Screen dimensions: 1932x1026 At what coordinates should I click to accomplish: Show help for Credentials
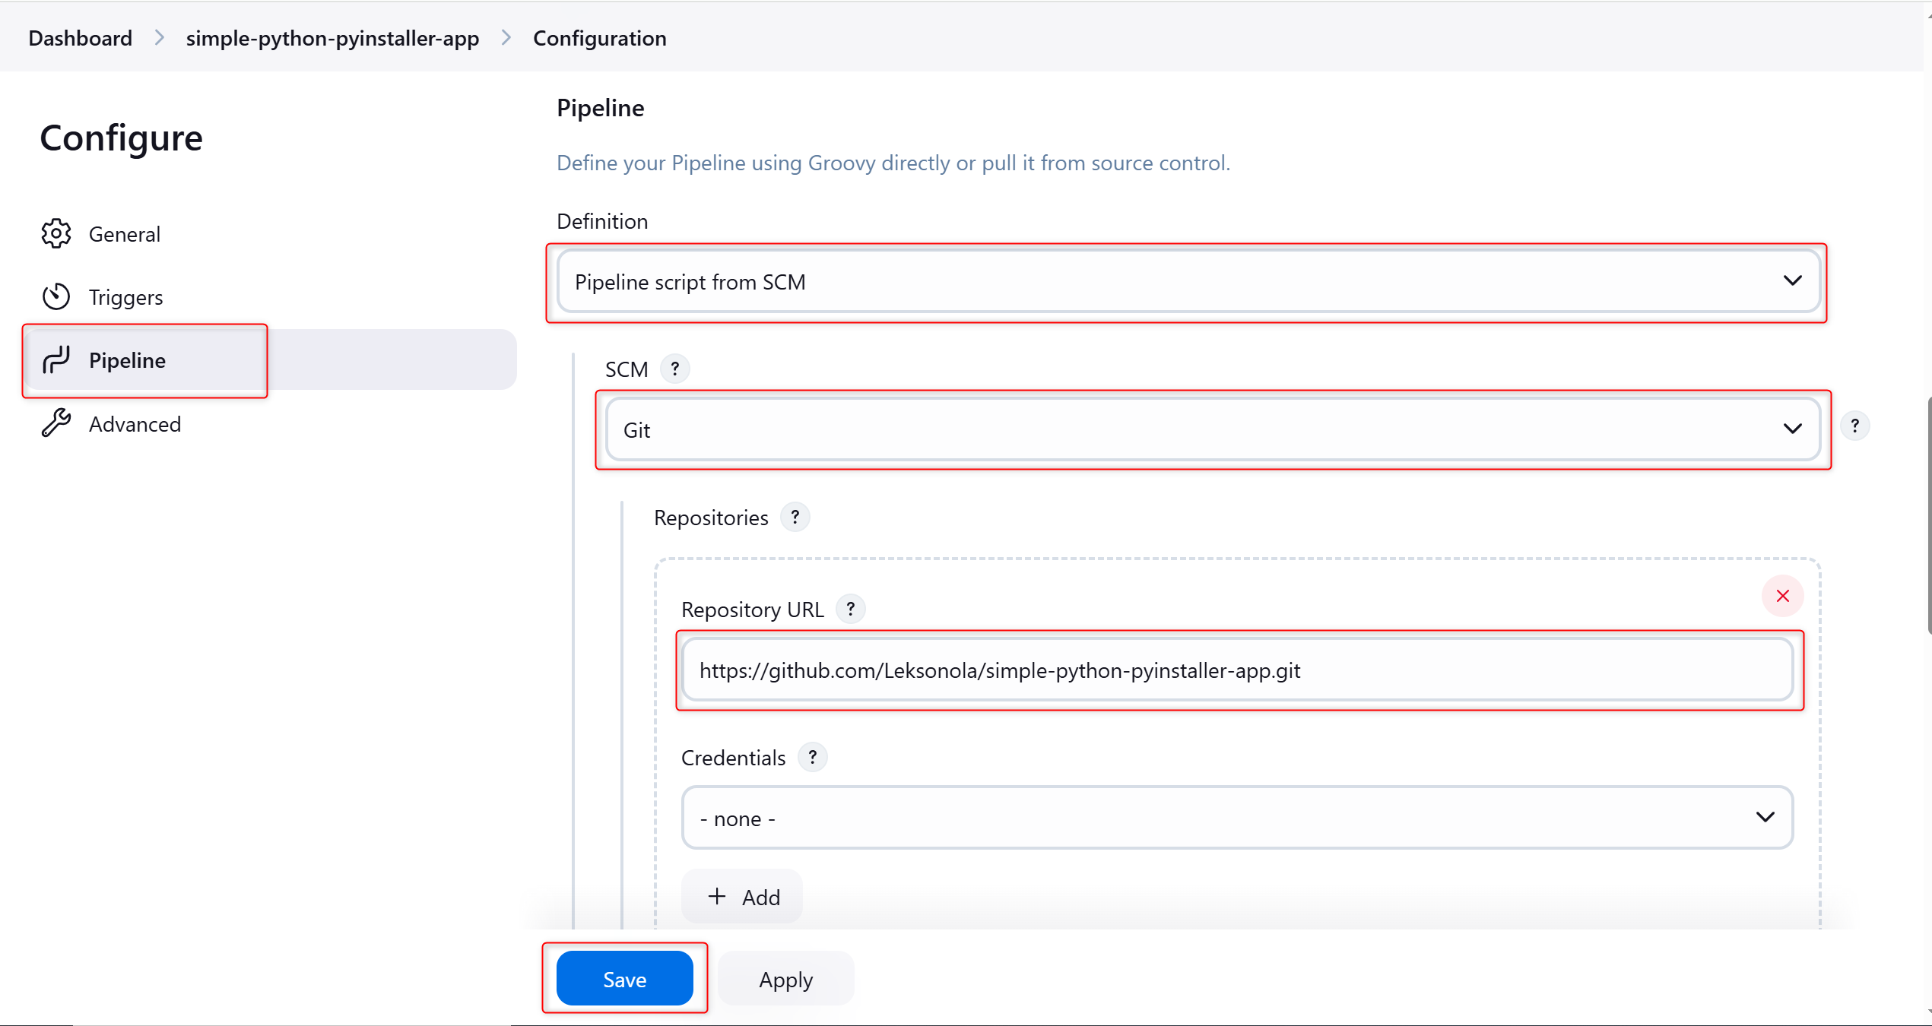(x=813, y=758)
